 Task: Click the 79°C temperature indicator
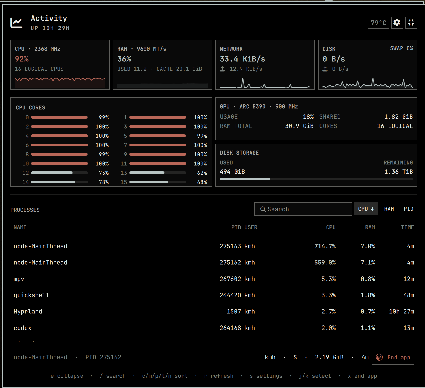pyautogui.click(x=378, y=23)
